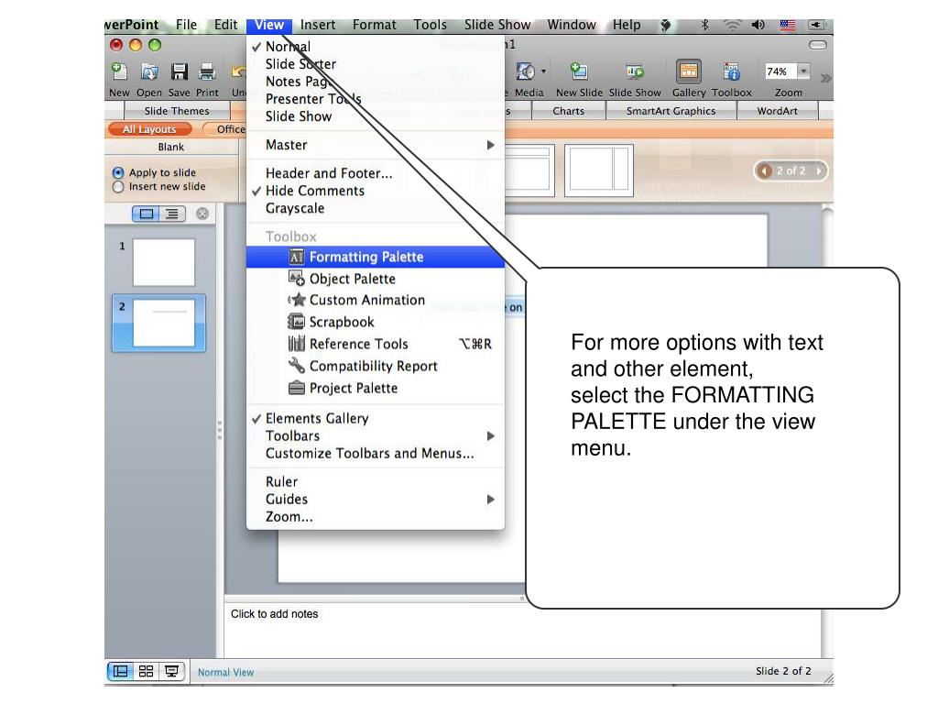This screenshot has width=938, height=704.
Task: Open the Insert menu
Action: [318, 25]
